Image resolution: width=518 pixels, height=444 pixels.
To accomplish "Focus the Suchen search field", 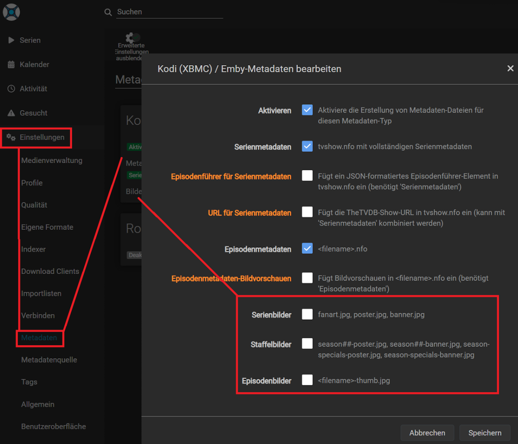I will [169, 12].
